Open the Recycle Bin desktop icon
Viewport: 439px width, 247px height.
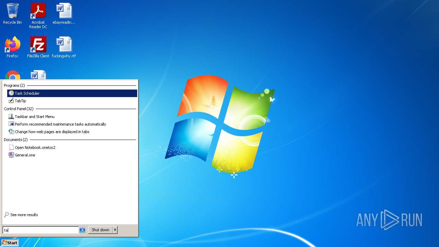point(12,14)
